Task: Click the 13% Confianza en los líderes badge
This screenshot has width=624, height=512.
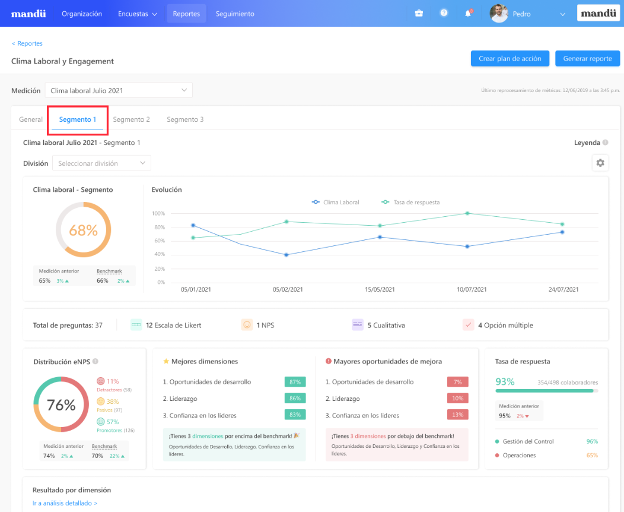Action: 458,415
